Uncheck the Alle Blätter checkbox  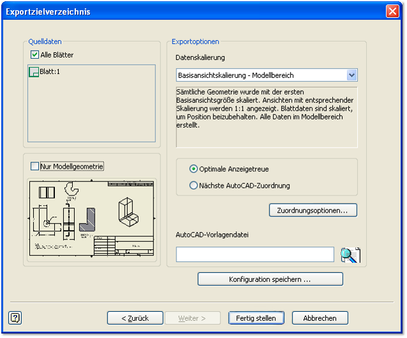(35, 55)
